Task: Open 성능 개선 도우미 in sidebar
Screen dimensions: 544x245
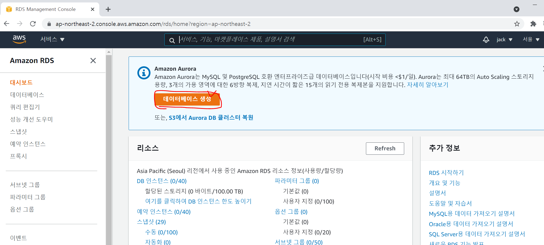Action: [x=31, y=119]
